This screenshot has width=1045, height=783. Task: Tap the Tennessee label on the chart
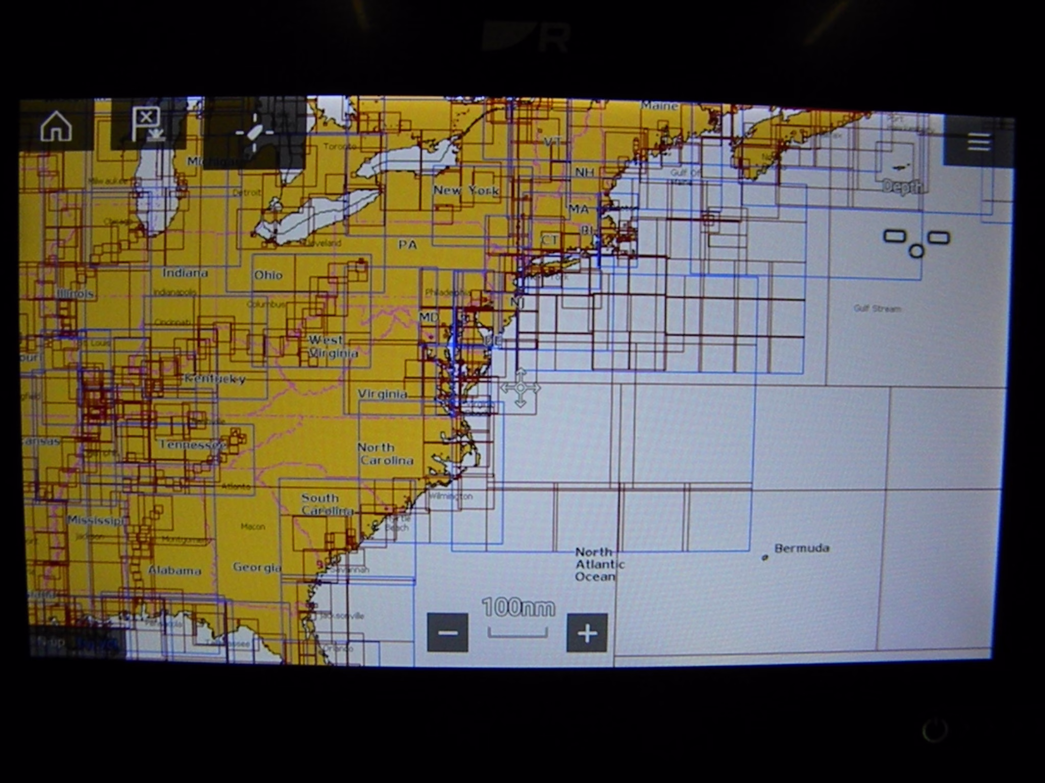pyautogui.click(x=192, y=445)
